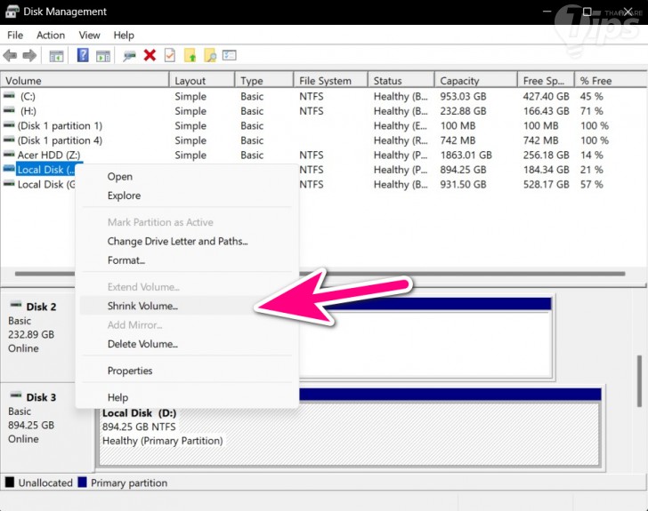Click the drive icon beside (H:) volume
Viewport: 648px width, 511px height.
(x=9, y=110)
